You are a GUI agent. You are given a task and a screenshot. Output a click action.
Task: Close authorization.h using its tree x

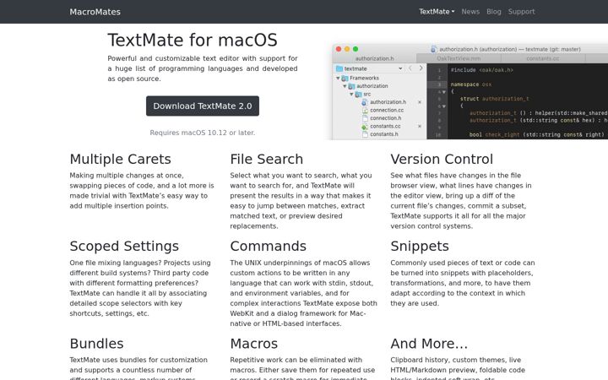[x=420, y=102]
